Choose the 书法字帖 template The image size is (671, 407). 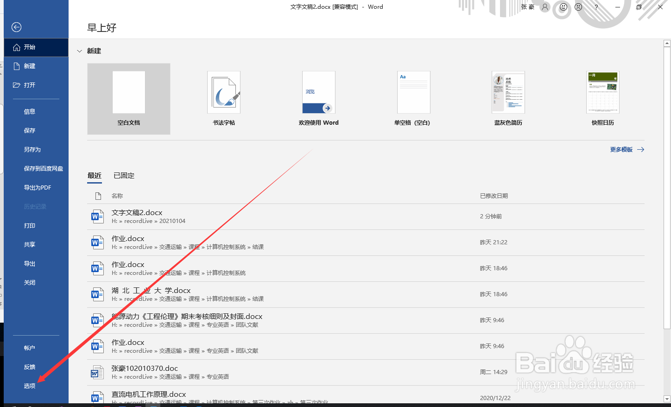pyautogui.click(x=224, y=99)
